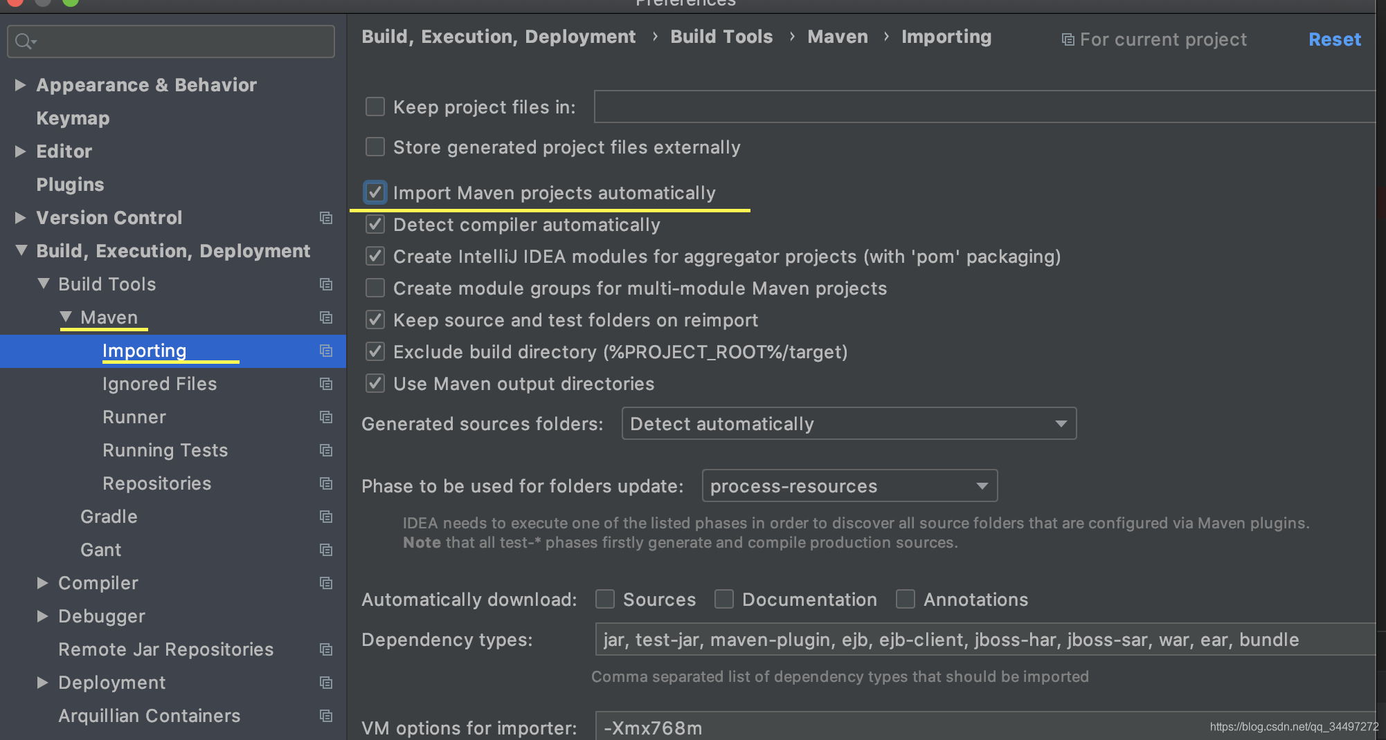Viewport: 1386px width, 740px height.
Task: Open Arquillian Containers settings page
Action: [x=149, y=716]
